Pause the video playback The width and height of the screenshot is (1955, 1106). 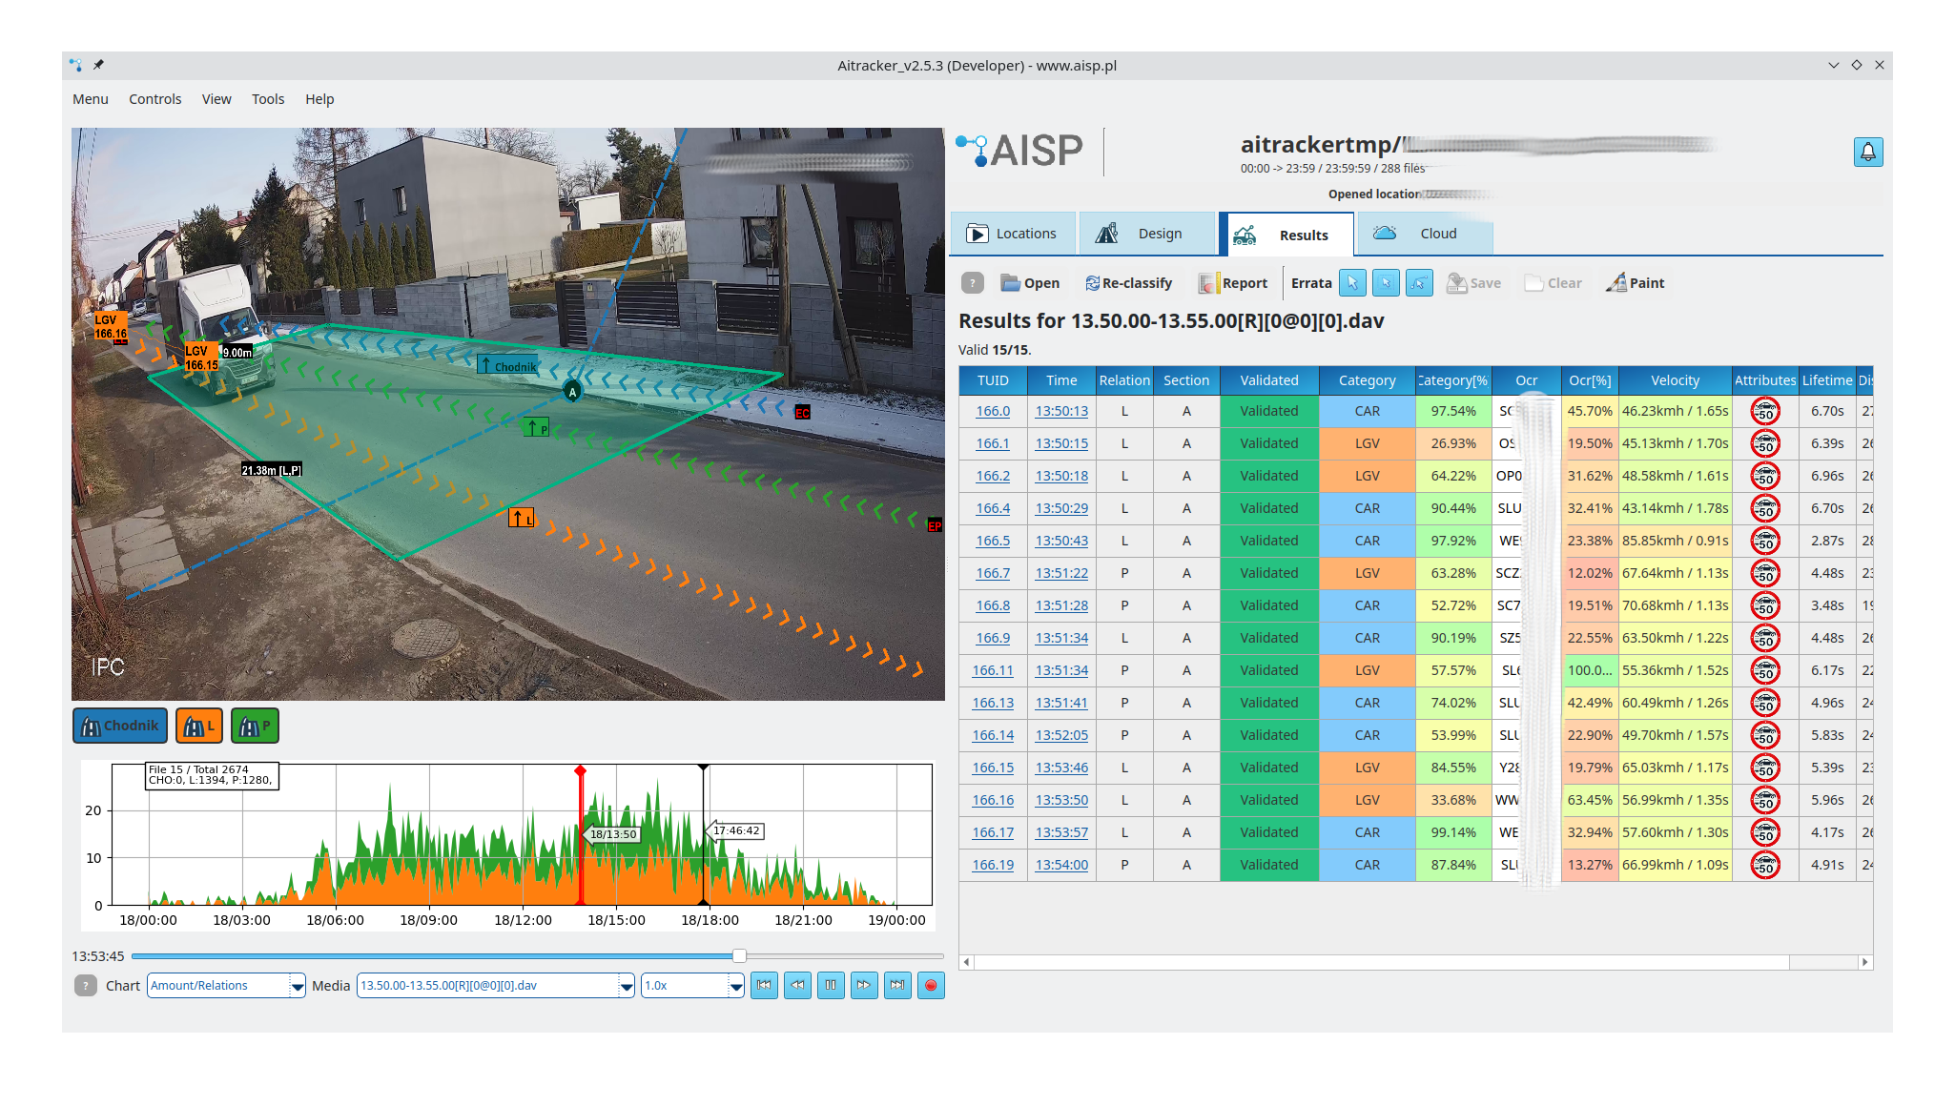point(831,986)
